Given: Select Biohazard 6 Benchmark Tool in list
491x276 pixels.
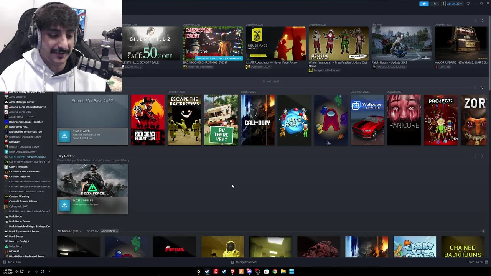Looking at the screenshot, I should click(25, 132).
